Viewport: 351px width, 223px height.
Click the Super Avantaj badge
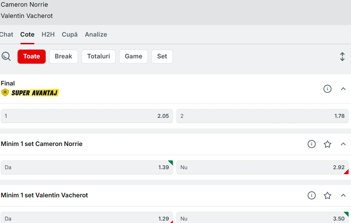[30, 93]
